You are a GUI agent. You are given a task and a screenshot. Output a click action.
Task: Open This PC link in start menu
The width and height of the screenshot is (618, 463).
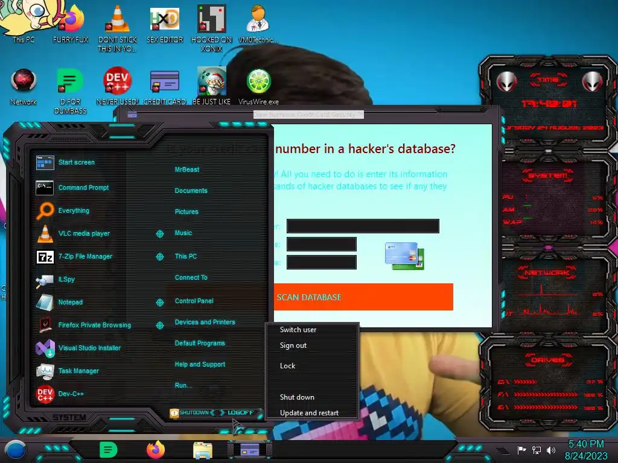[x=186, y=256]
